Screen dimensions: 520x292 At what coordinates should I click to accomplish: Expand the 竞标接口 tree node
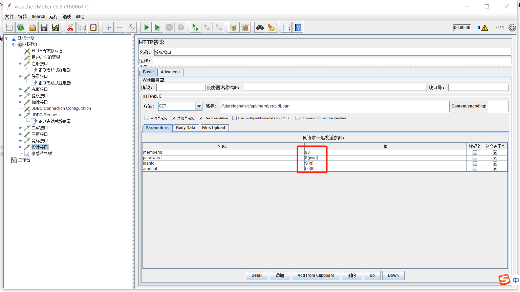pyautogui.click(x=20, y=141)
